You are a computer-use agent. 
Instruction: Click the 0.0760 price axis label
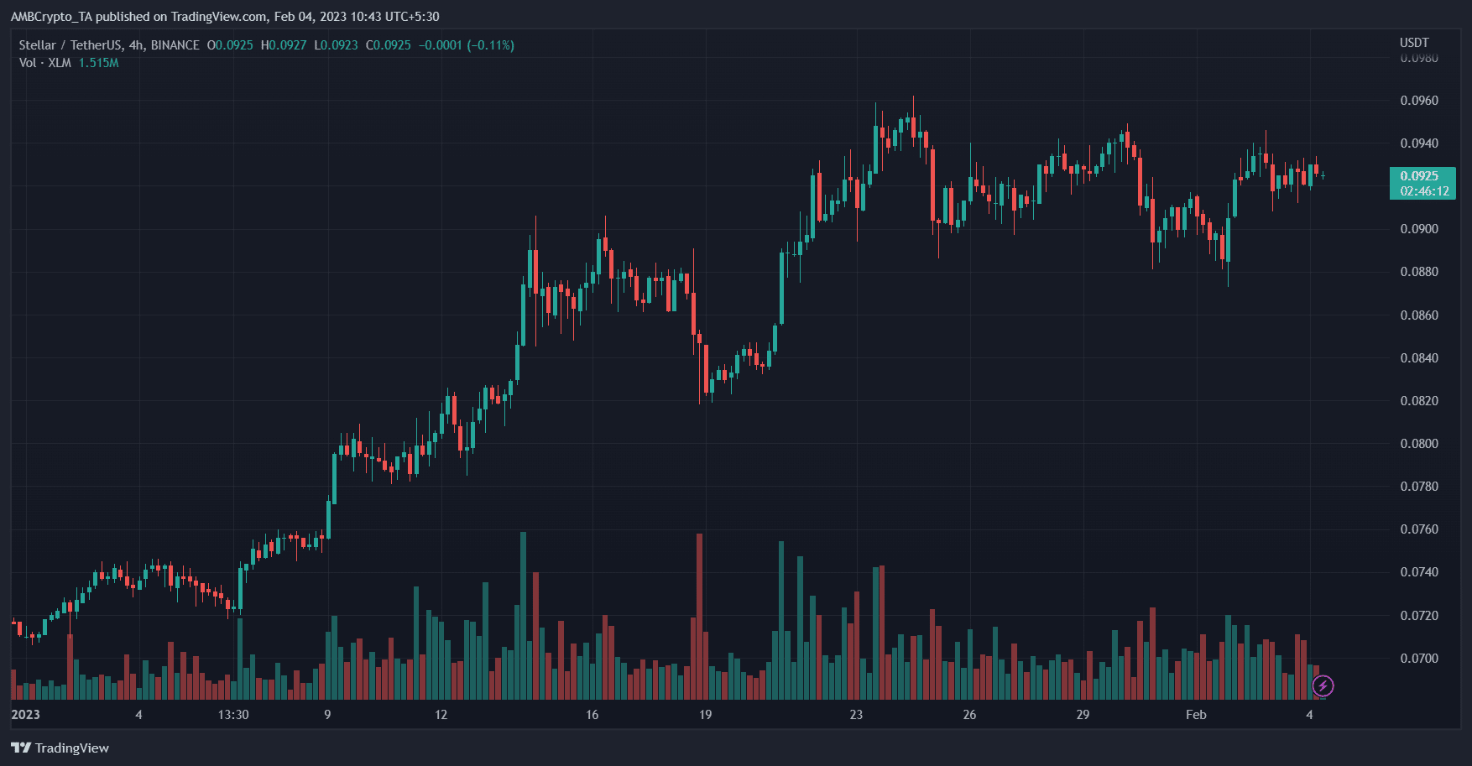1419,529
